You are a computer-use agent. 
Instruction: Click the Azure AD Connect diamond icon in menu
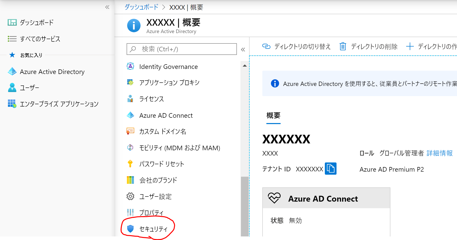click(x=130, y=115)
